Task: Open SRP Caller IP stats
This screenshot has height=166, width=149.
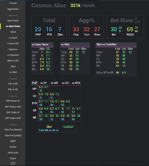Action: 13,113
